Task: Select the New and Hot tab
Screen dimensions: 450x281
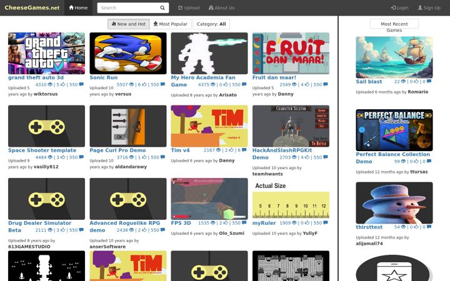Action: click(129, 24)
